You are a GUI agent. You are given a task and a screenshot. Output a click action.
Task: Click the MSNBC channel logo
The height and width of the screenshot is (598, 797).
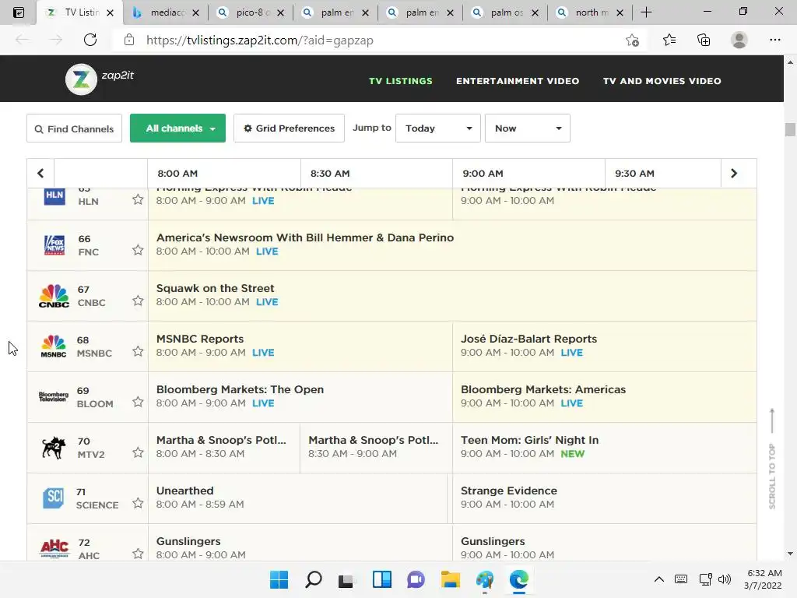click(x=54, y=346)
